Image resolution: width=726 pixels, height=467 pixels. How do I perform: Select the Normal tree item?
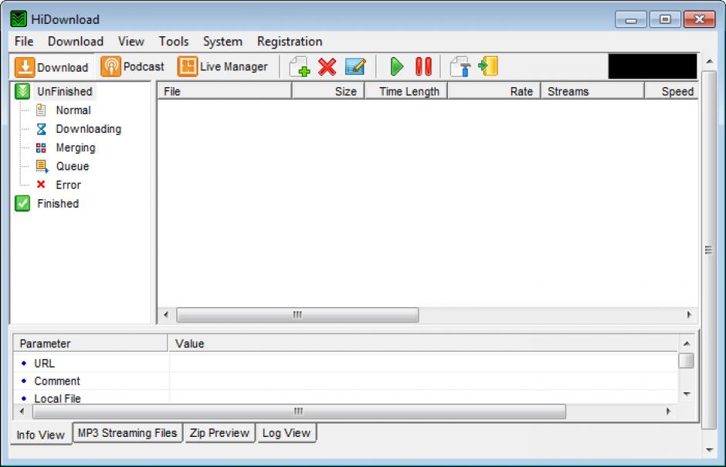click(73, 110)
